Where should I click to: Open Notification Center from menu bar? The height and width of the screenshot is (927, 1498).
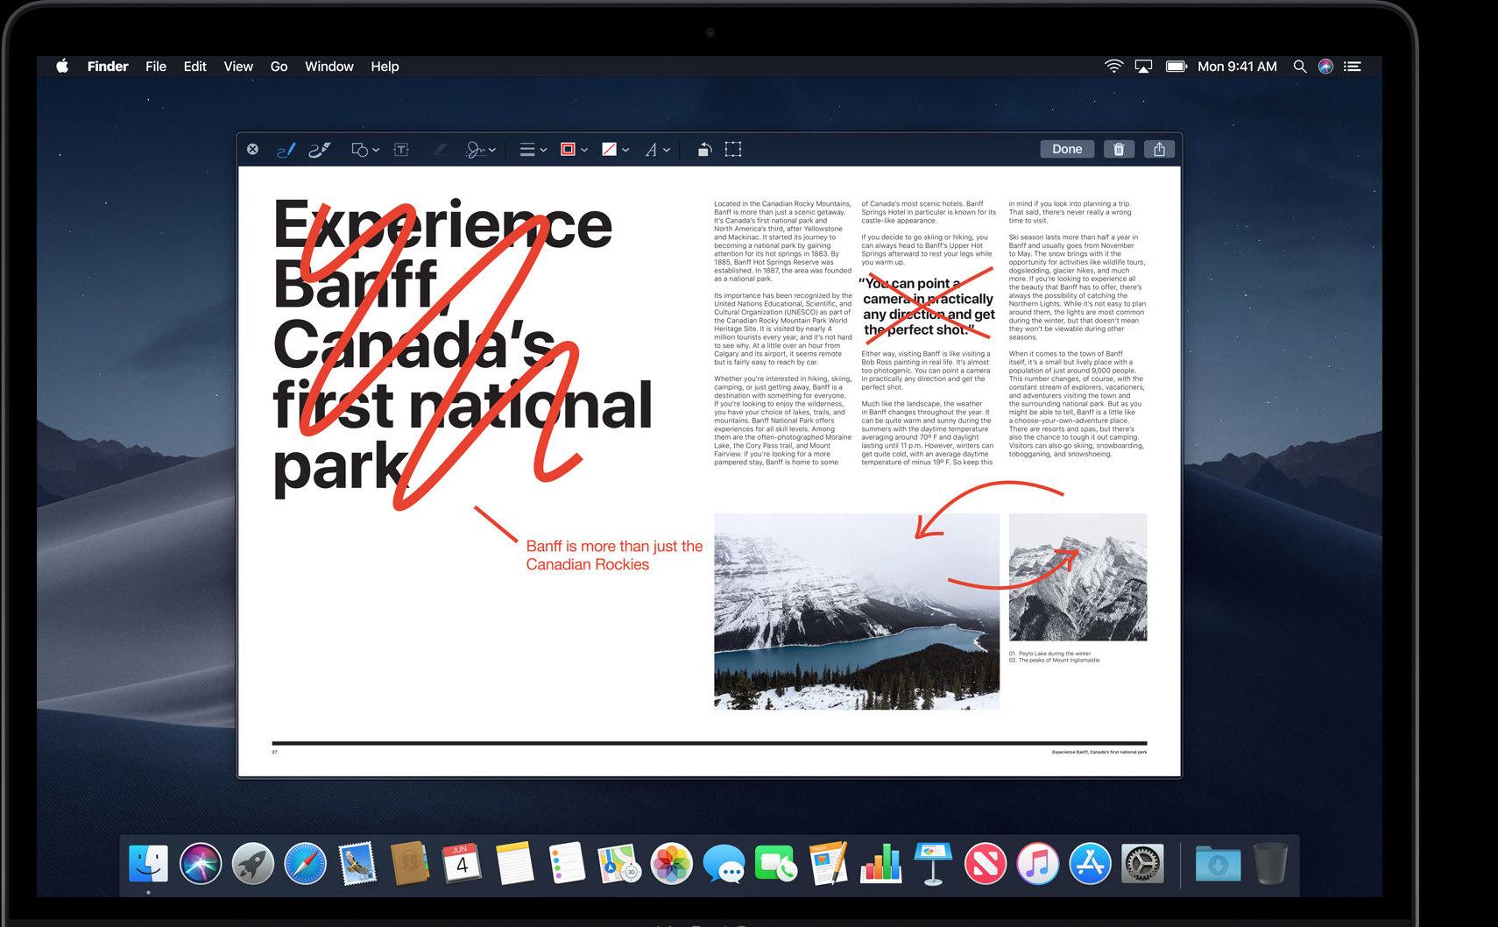[x=1353, y=67]
